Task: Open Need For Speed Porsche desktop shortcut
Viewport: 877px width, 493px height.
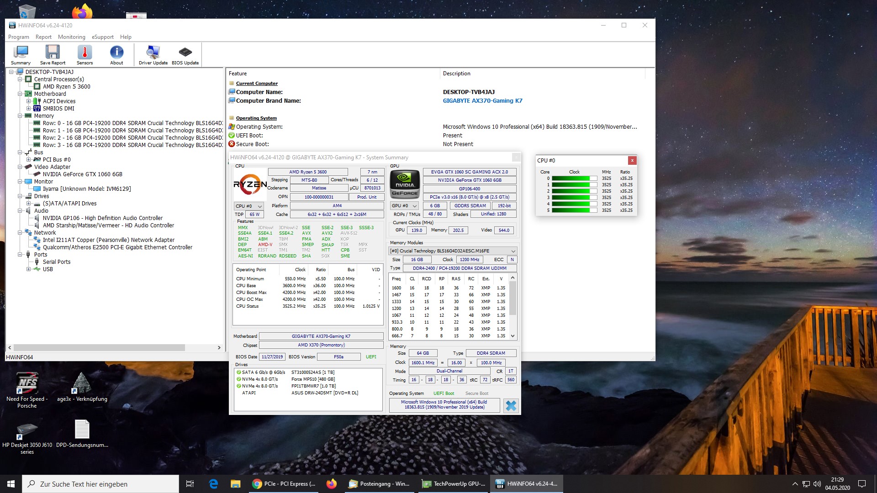Action: (x=27, y=389)
